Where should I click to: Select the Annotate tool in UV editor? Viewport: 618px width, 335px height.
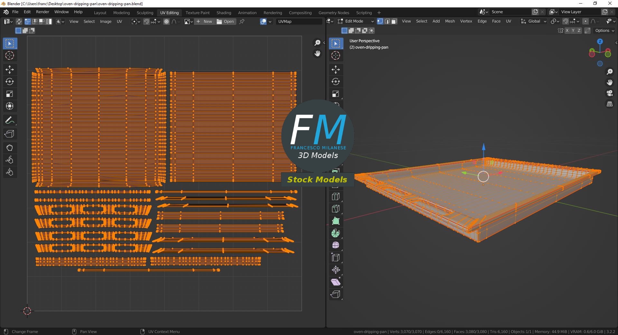tap(9, 120)
